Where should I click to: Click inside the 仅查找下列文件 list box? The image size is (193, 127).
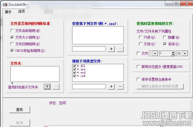(98, 35)
